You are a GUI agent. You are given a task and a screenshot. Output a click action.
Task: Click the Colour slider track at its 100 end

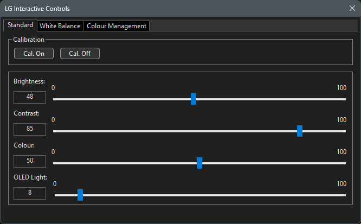pyautogui.click(x=344, y=163)
